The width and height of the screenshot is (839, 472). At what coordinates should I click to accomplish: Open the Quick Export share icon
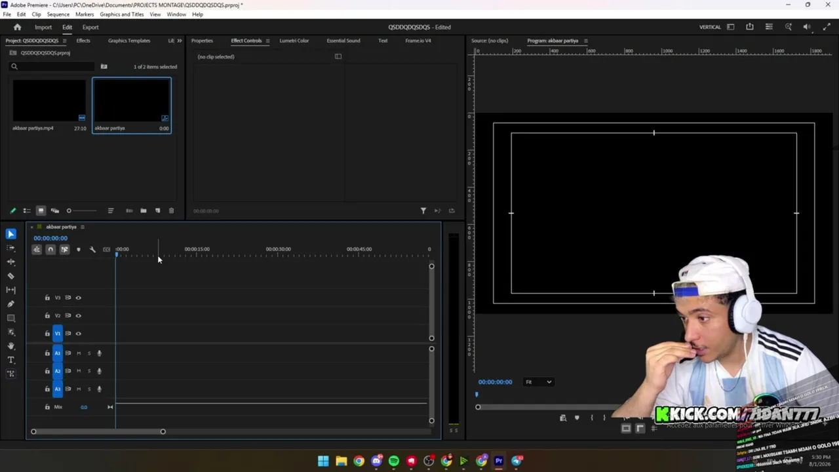pos(750,27)
